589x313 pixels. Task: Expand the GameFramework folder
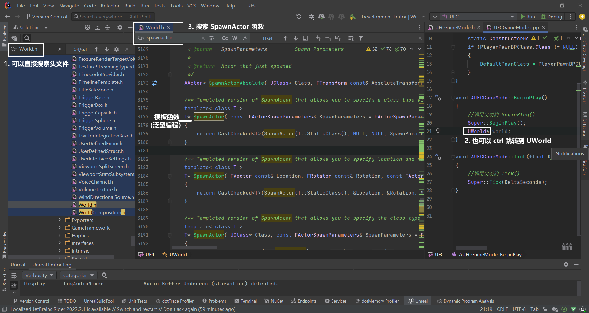tap(60, 228)
